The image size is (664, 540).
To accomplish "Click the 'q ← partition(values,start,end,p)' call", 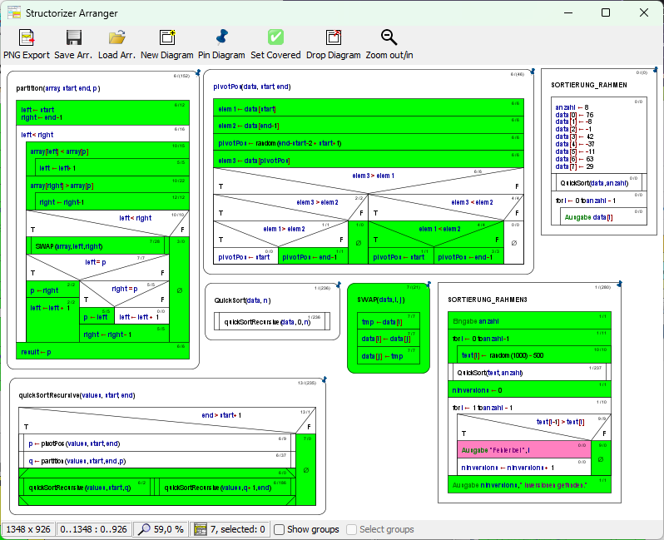I will 157,460.
